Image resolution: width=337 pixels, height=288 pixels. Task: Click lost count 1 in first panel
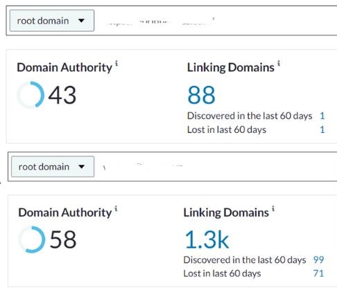[x=322, y=129]
